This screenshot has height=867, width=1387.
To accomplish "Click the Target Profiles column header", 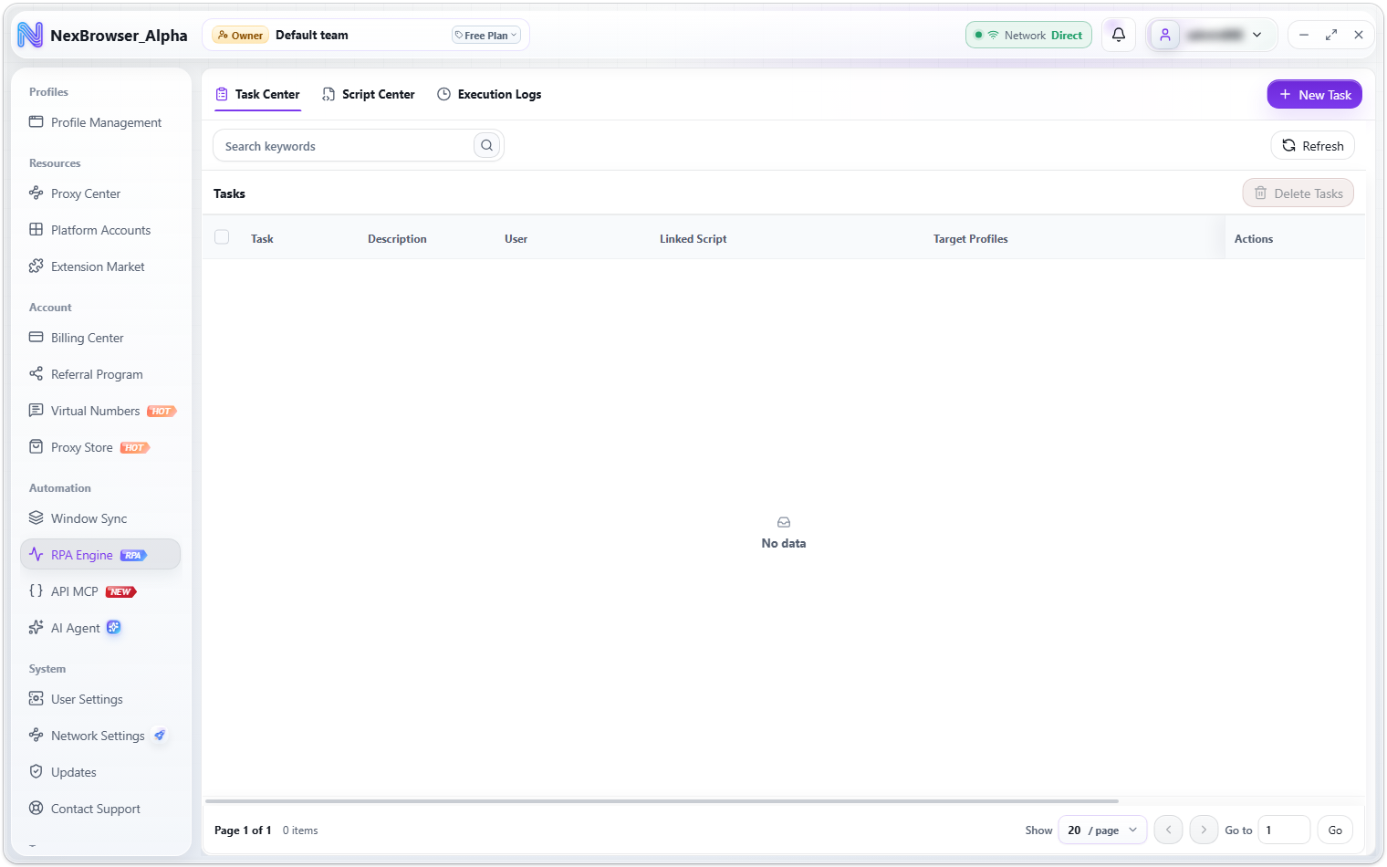I will [x=970, y=239].
